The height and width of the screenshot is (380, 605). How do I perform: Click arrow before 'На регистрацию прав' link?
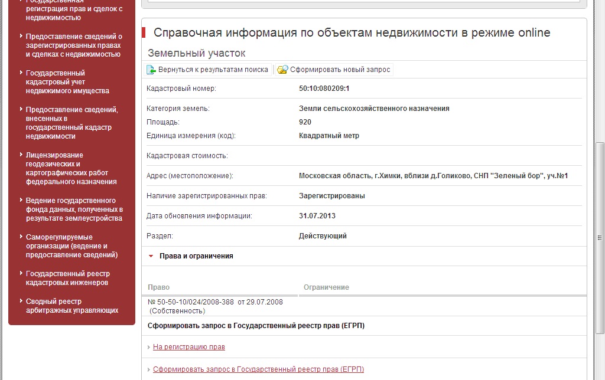click(149, 347)
